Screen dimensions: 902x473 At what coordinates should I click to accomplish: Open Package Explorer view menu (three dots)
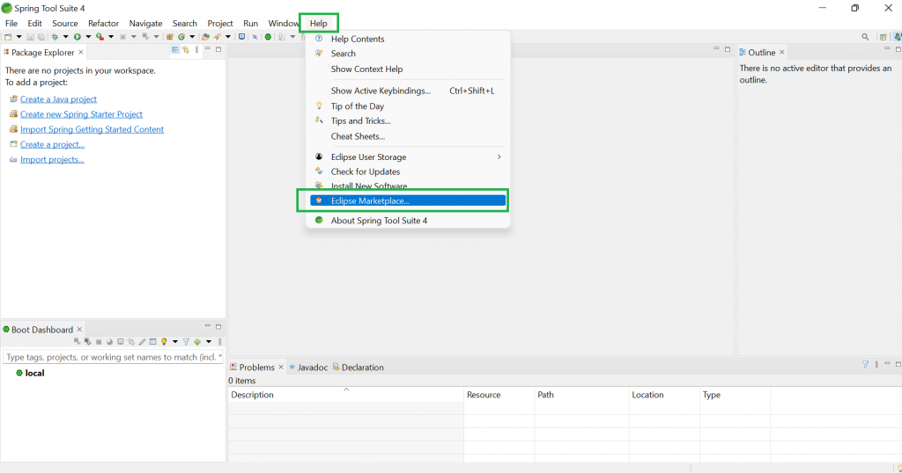point(196,50)
